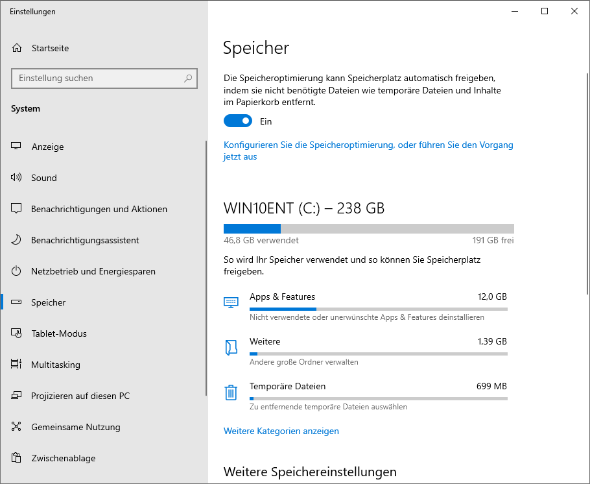Click the Anzeige monitor icon

[x=17, y=147]
